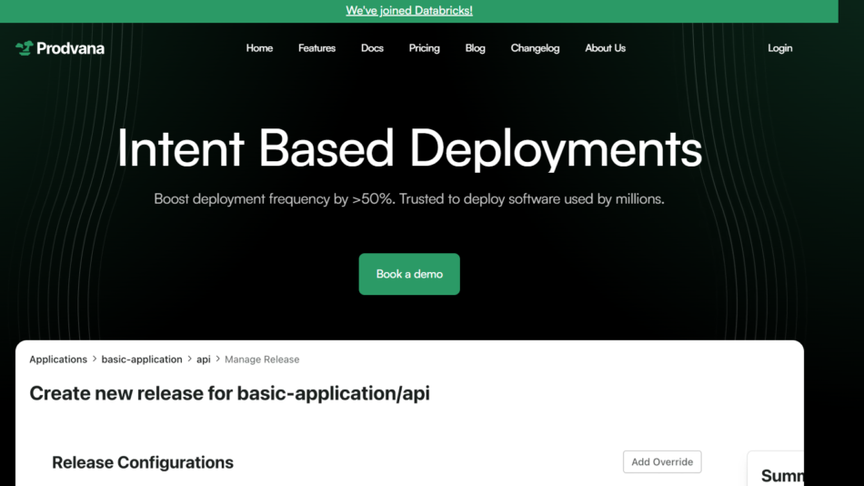Viewport: 864px width, 486px height.
Task: Open the Docs nav link
Action: tap(372, 48)
